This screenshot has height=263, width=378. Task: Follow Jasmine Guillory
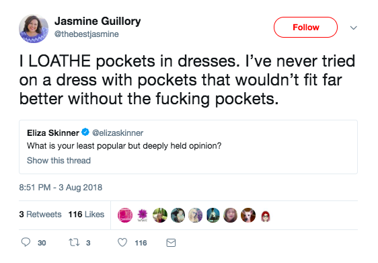[305, 27]
